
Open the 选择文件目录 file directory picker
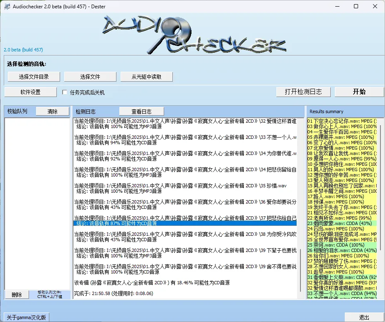(33, 76)
